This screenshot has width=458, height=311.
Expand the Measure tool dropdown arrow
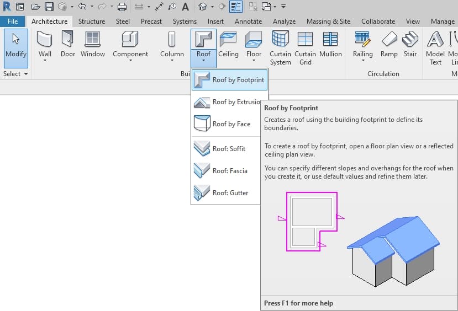pos(149,7)
